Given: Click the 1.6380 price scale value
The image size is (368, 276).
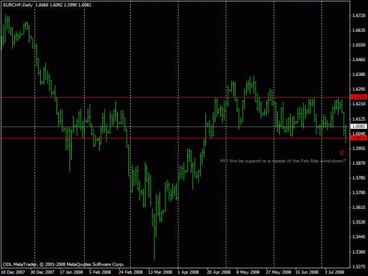Looking at the screenshot, I should click(359, 74).
